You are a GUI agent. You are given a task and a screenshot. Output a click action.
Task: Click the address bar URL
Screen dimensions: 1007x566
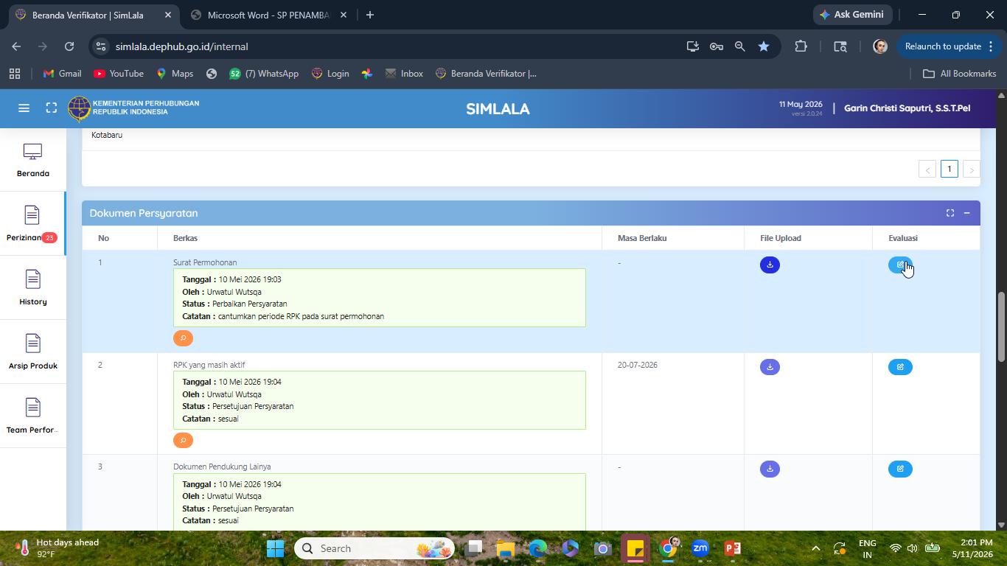tap(181, 46)
